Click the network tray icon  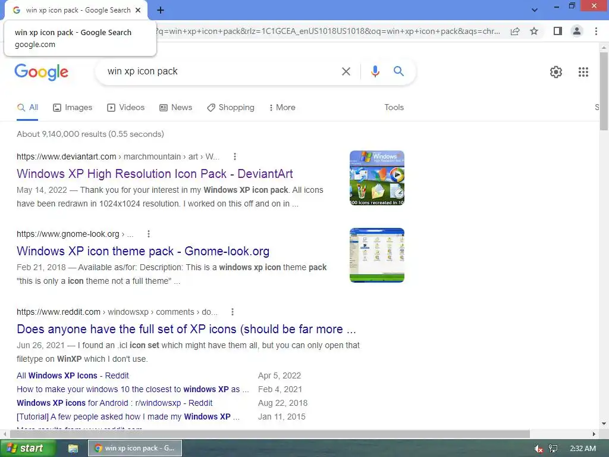553,449
